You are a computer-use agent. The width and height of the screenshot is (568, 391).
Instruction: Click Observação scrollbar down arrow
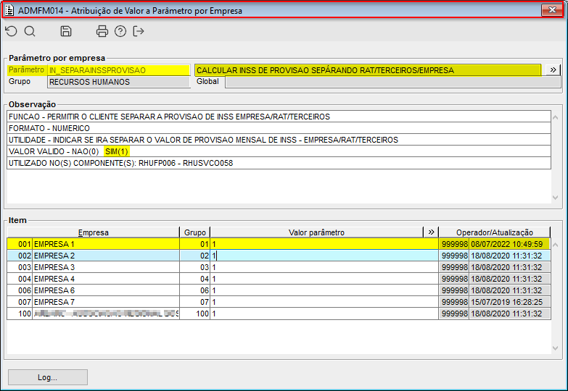(556, 198)
